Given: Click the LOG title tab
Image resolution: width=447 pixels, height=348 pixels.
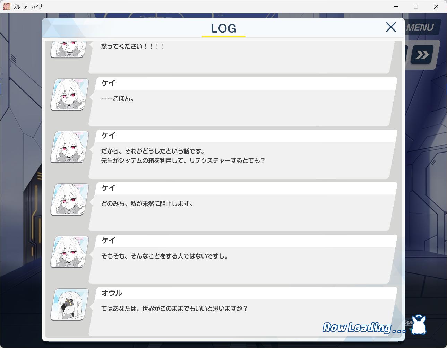Looking at the screenshot, I should [224, 28].
